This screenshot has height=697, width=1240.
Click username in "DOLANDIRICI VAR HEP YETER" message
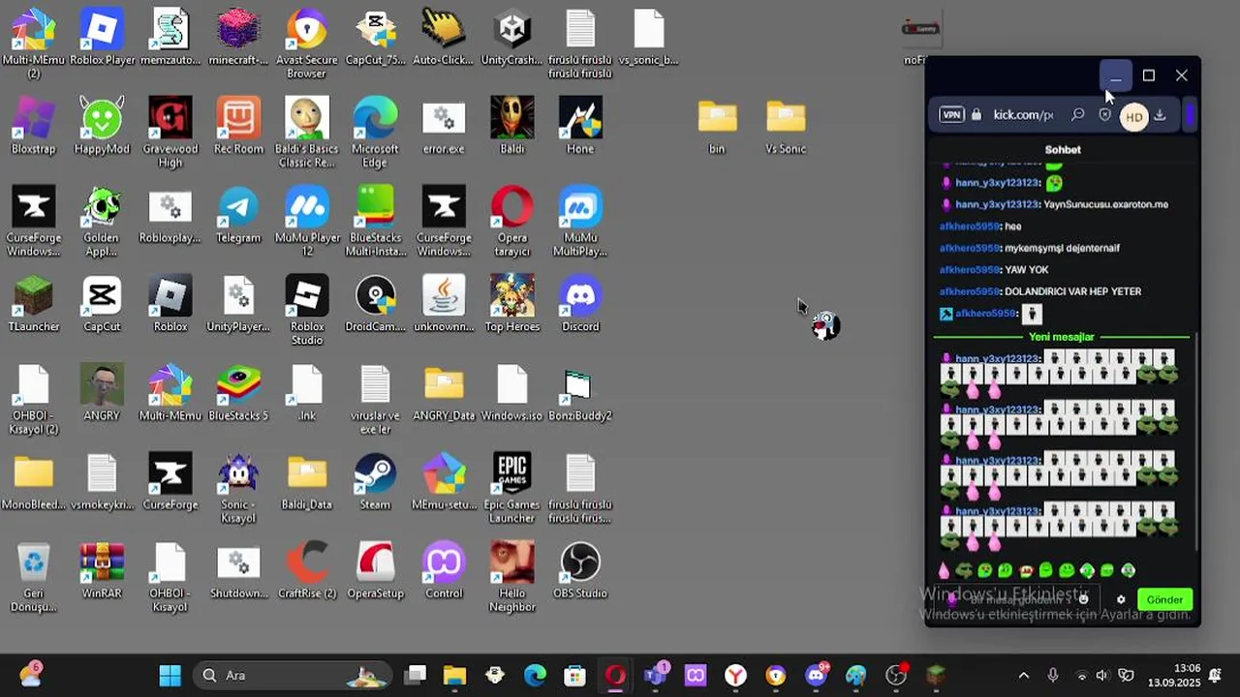click(970, 291)
